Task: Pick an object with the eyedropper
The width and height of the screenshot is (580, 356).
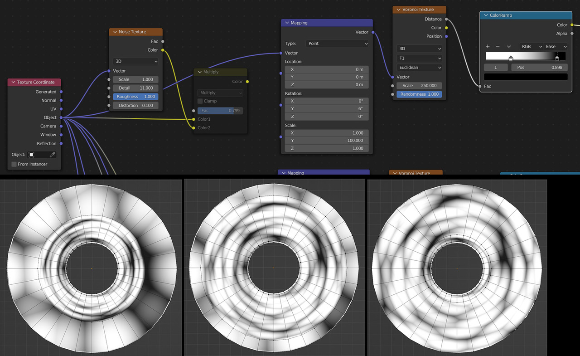Action: pos(52,155)
